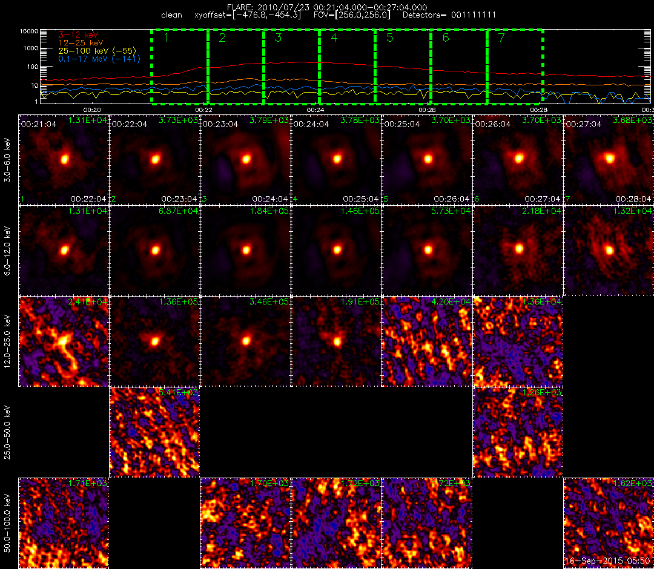Click the '3.0-6.0 keV' row label
Viewport: 654px width, 569px height.
click(8, 160)
